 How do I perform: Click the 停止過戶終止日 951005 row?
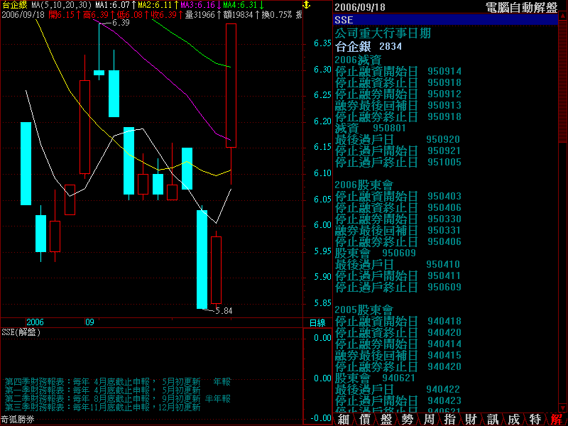pyautogui.click(x=398, y=163)
